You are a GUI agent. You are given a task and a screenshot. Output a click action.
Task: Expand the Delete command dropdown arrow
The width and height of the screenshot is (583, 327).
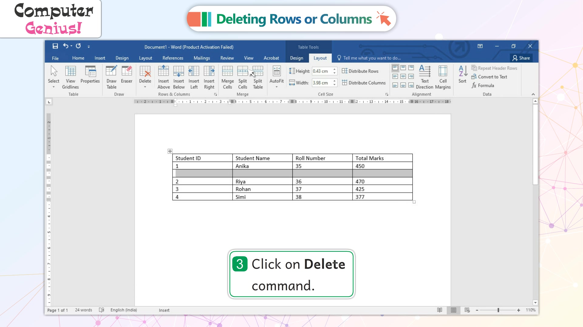pos(145,87)
